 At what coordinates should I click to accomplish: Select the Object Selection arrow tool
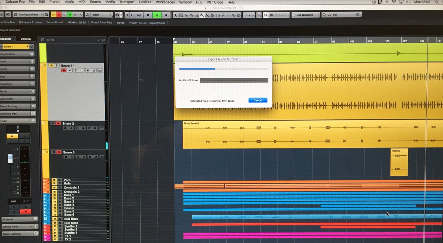pos(176,15)
